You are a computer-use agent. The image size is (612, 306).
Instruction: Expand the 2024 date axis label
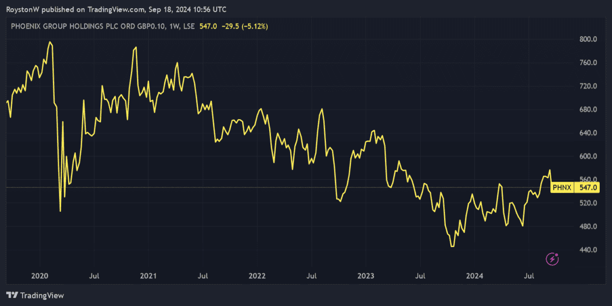click(475, 276)
